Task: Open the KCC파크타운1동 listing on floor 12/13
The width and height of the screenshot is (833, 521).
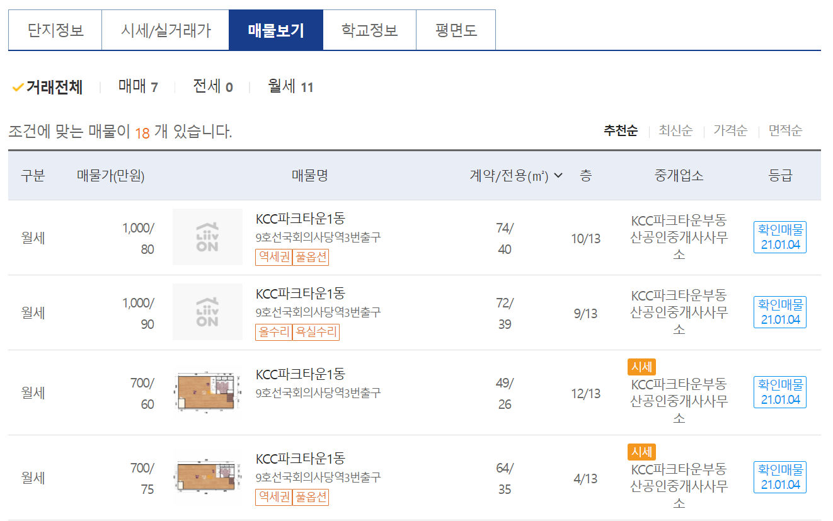Action: [301, 374]
